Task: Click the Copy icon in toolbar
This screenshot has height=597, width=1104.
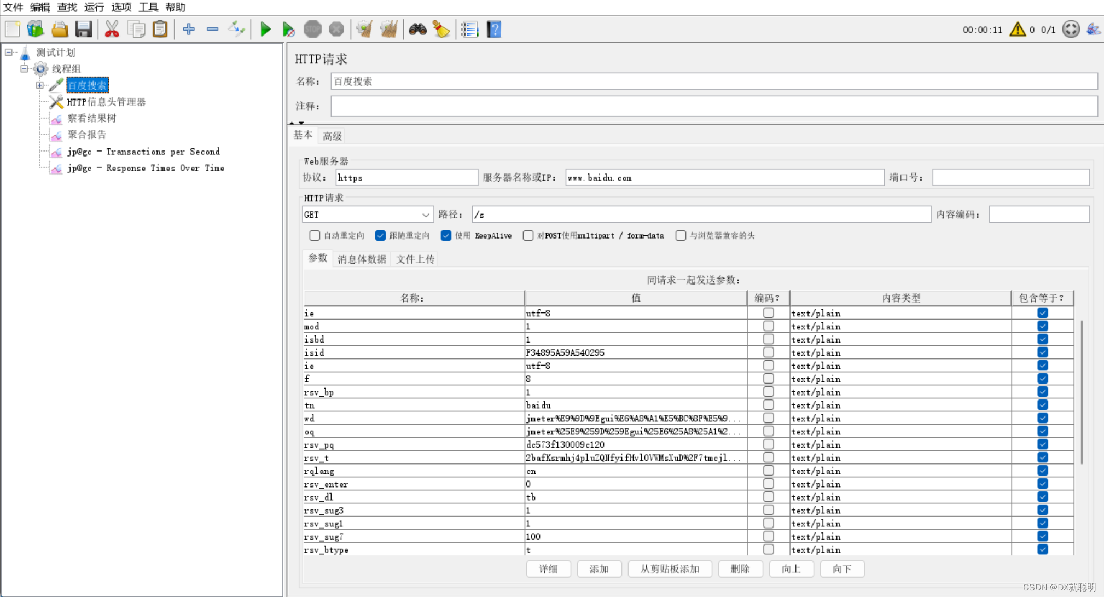Action: tap(136, 29)
